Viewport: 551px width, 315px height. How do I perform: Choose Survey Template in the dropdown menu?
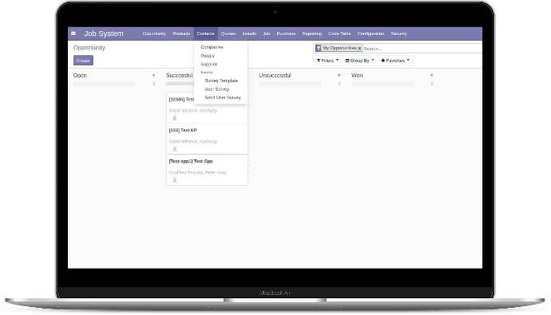(221, 81)
